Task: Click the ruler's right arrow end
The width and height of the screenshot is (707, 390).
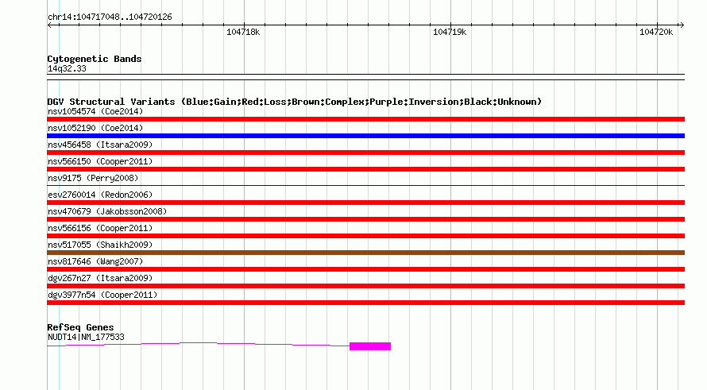Action: pyautogui.click(x=682, y=25)
